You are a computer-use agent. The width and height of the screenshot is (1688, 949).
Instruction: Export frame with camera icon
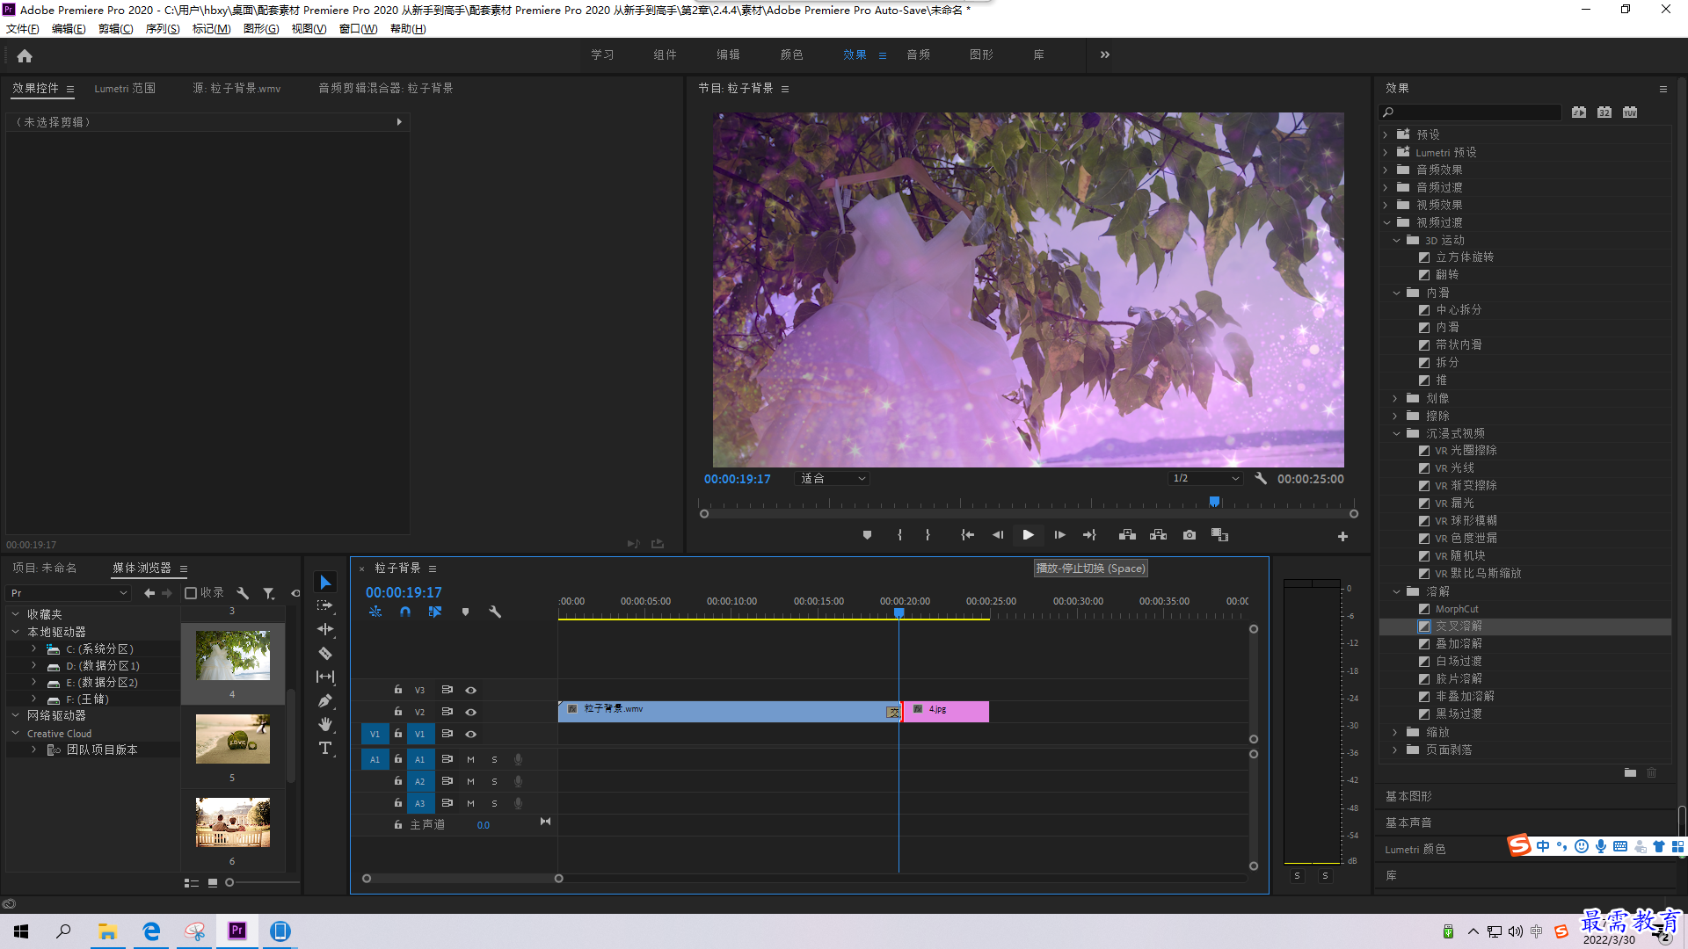(x=1190, y=535)
